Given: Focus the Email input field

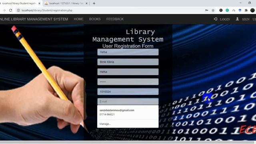Looking at the screenshot, I should point(128,101).
